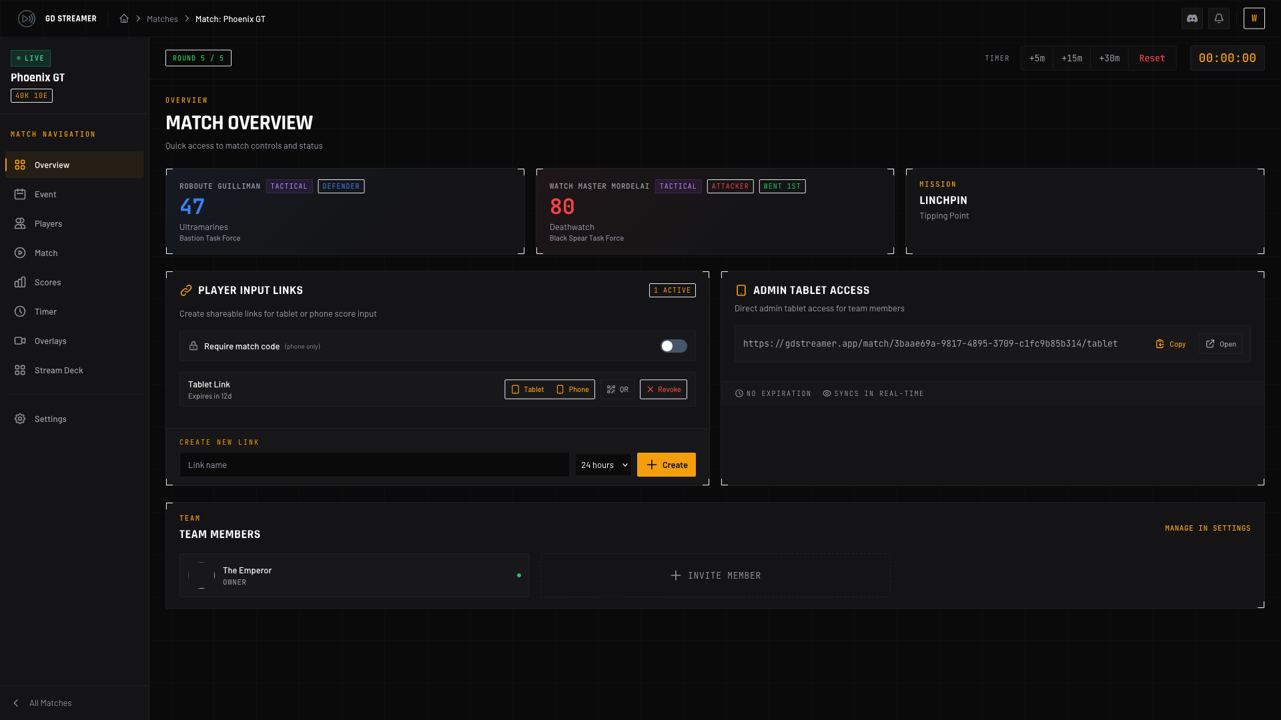Open the link expiration duration dropdown
Screen dimensions: 1281x720
602,465
